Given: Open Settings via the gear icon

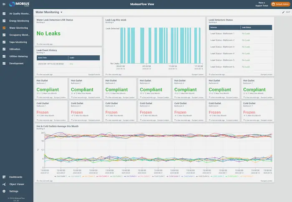Looking at the screenshot, I should [x=4, y=191].
